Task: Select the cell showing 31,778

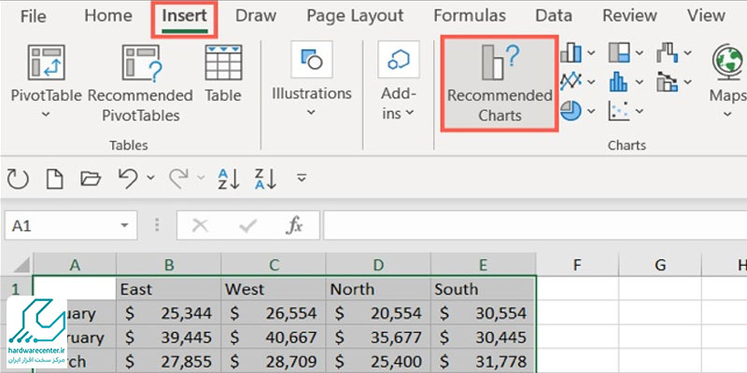Action: pyautogui.click(x=483, y=361)
